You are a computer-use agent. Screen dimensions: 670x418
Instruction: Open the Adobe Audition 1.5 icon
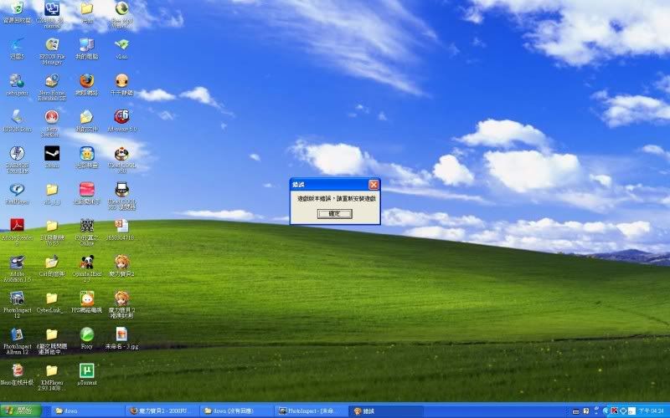[x=17, y=268]
